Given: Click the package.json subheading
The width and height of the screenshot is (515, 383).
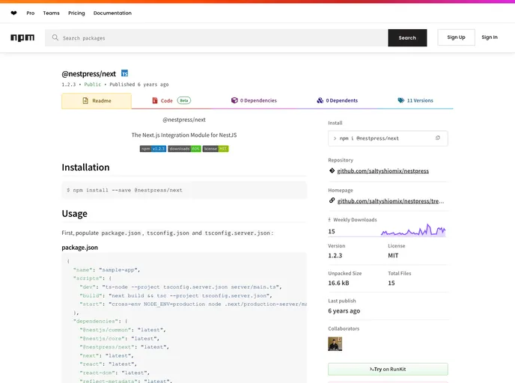Looking at the screenshot, I should (x=80, y=248).
